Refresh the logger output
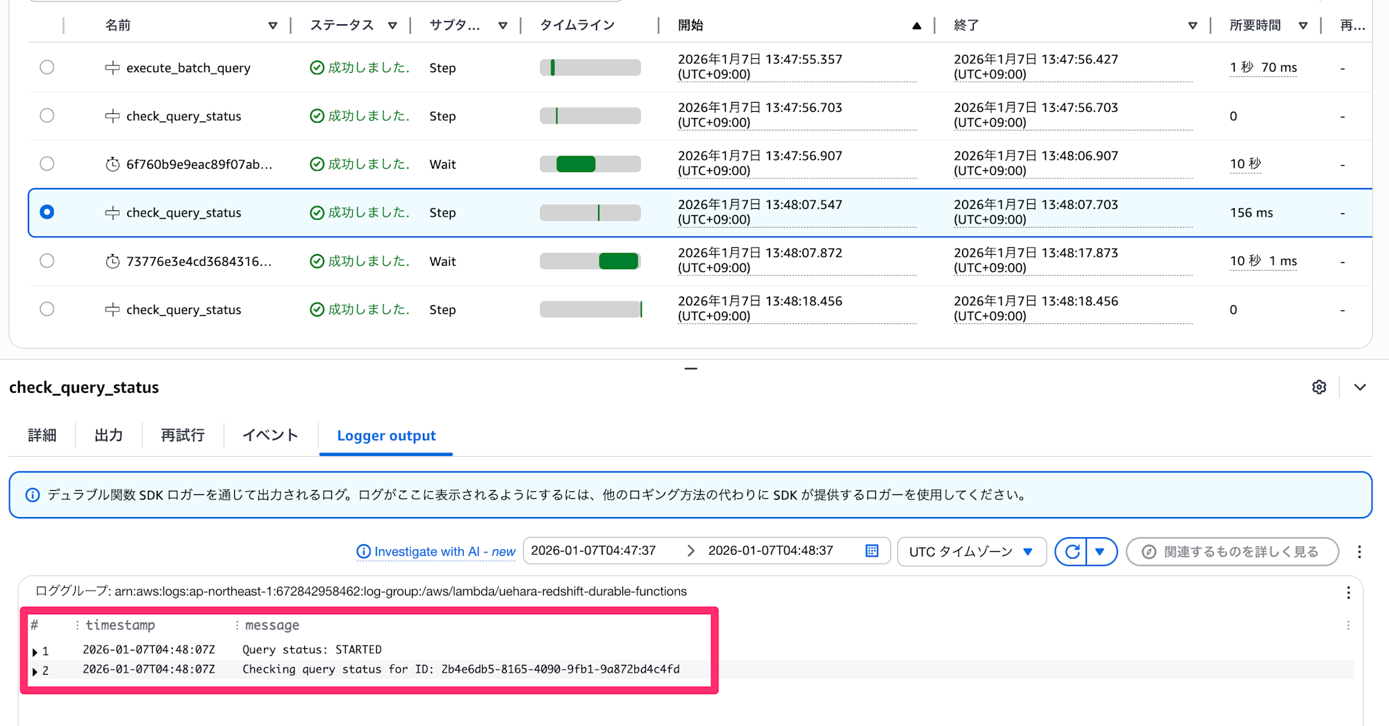Image resolution: width=1389 pixels, height=726 pixels. pos(1072,552)
